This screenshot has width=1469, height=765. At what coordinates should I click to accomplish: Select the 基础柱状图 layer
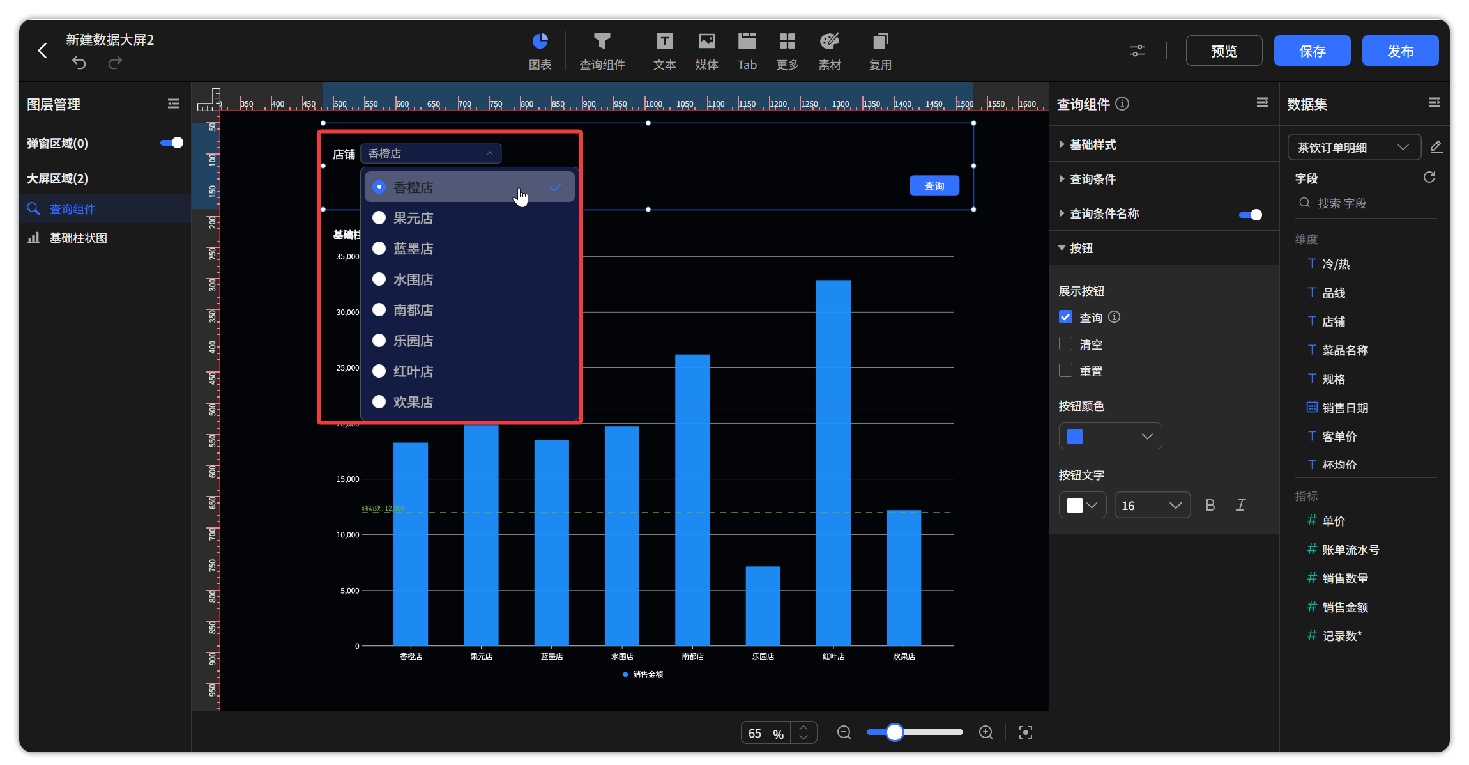click(105, 238)
